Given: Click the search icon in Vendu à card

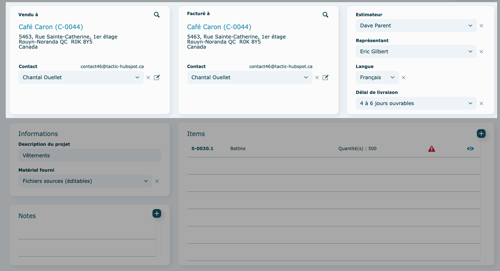Looking at the screenshot, I should pos(156,15).
